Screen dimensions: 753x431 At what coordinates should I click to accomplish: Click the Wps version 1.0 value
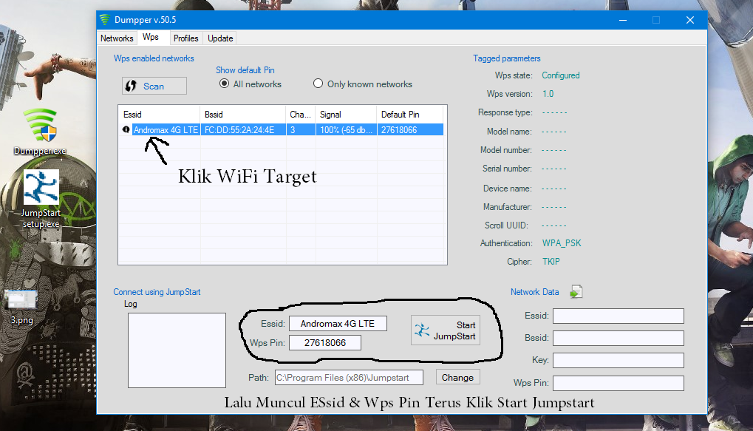(x=548, y=94)
